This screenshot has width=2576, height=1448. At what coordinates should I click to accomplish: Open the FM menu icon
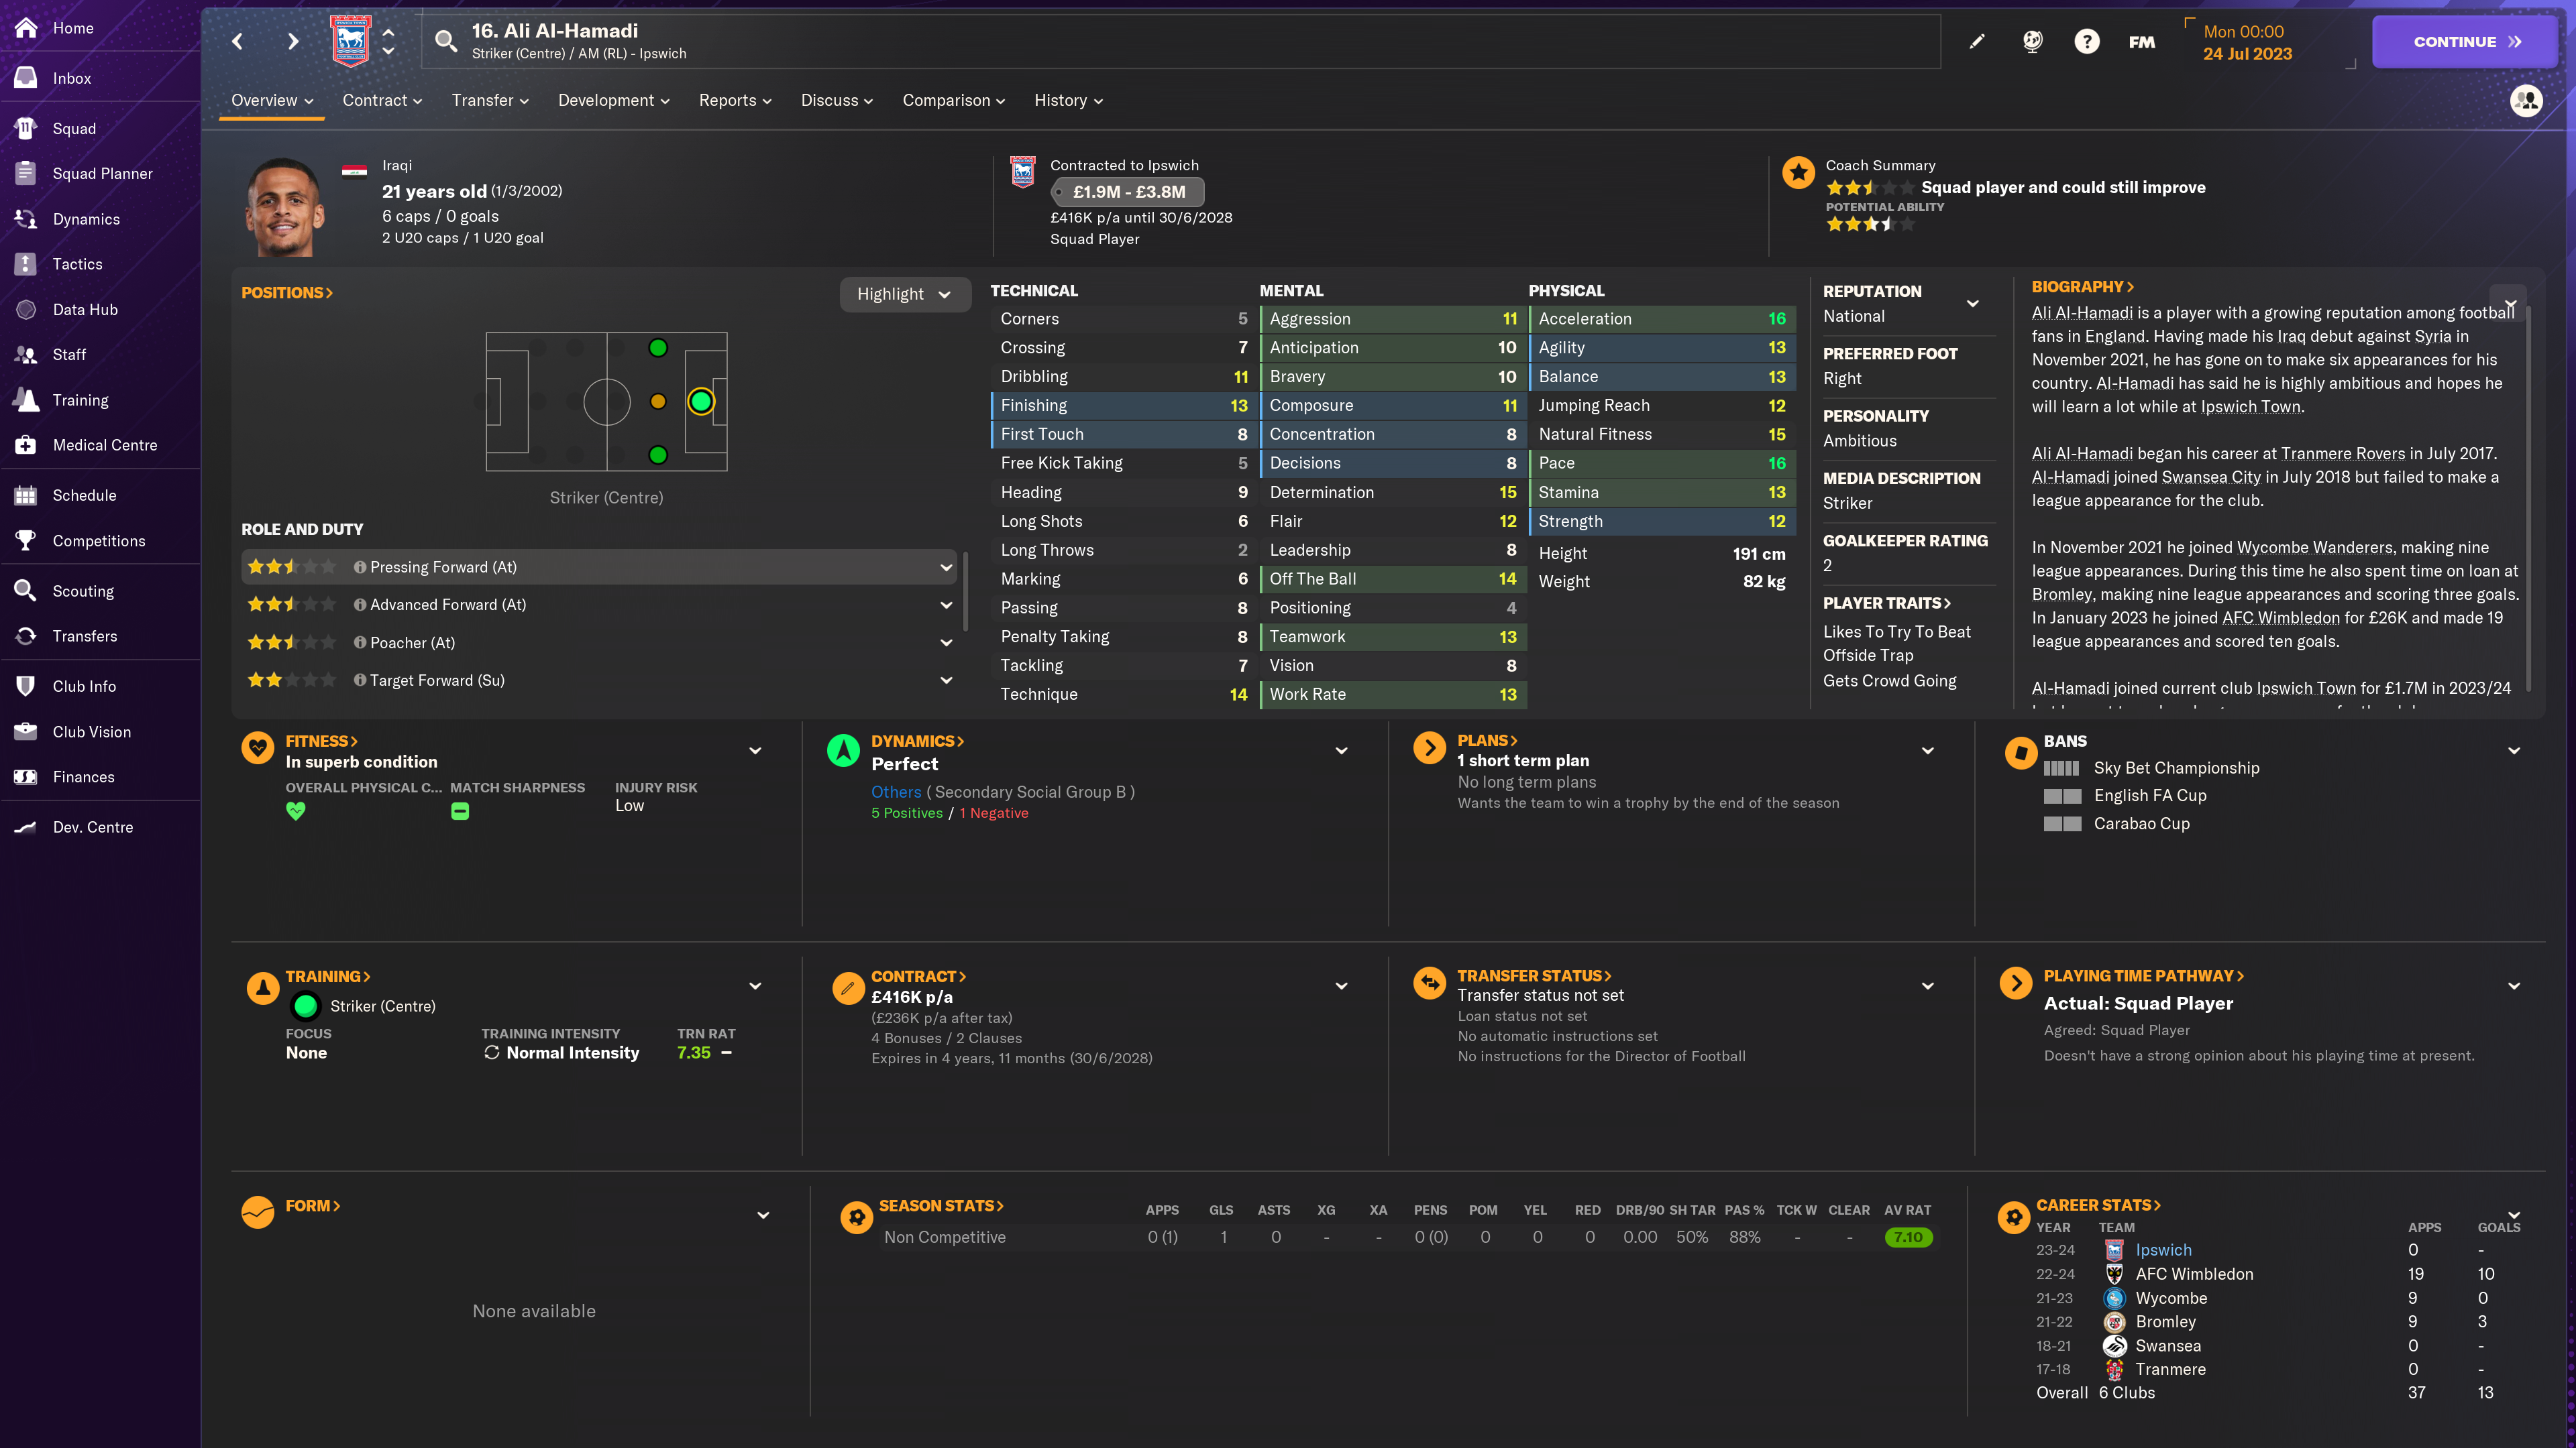pyautogui.click(x=2142, y=41)
